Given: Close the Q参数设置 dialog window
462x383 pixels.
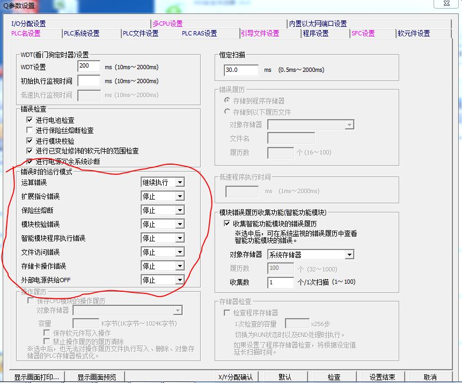Looking at the screenshot, I should 449,6.
